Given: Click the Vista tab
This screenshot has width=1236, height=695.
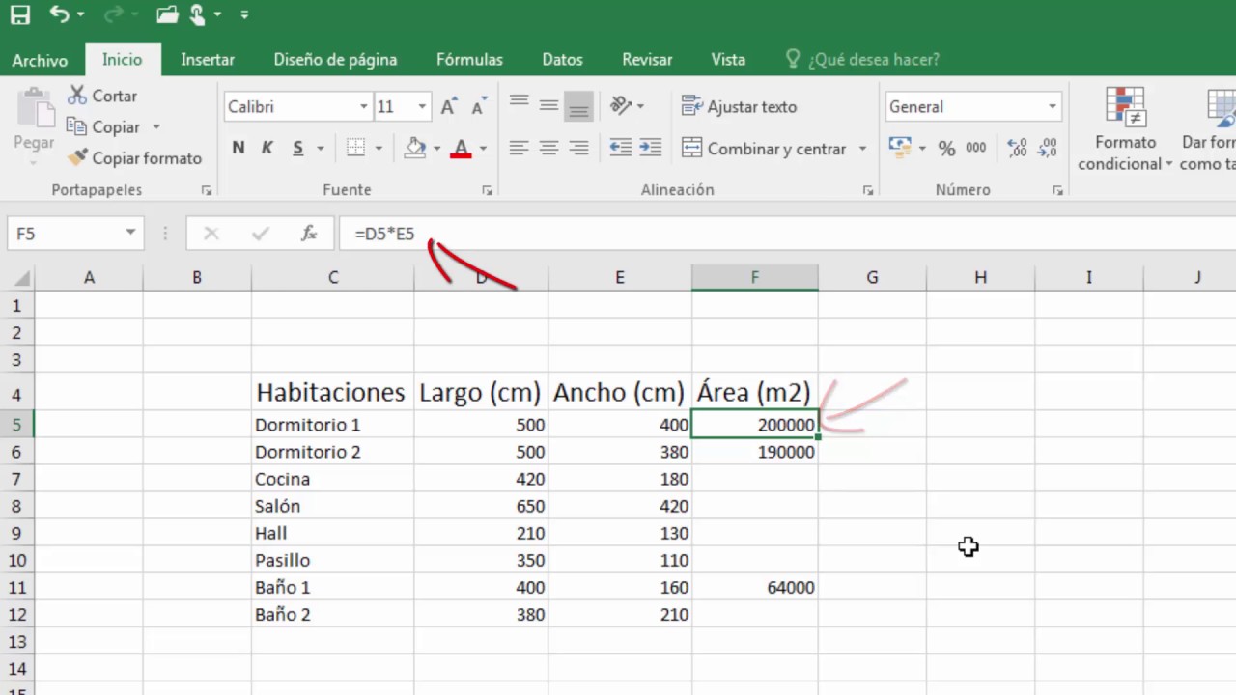Looking at the screenshot, I should coord(728,60).
